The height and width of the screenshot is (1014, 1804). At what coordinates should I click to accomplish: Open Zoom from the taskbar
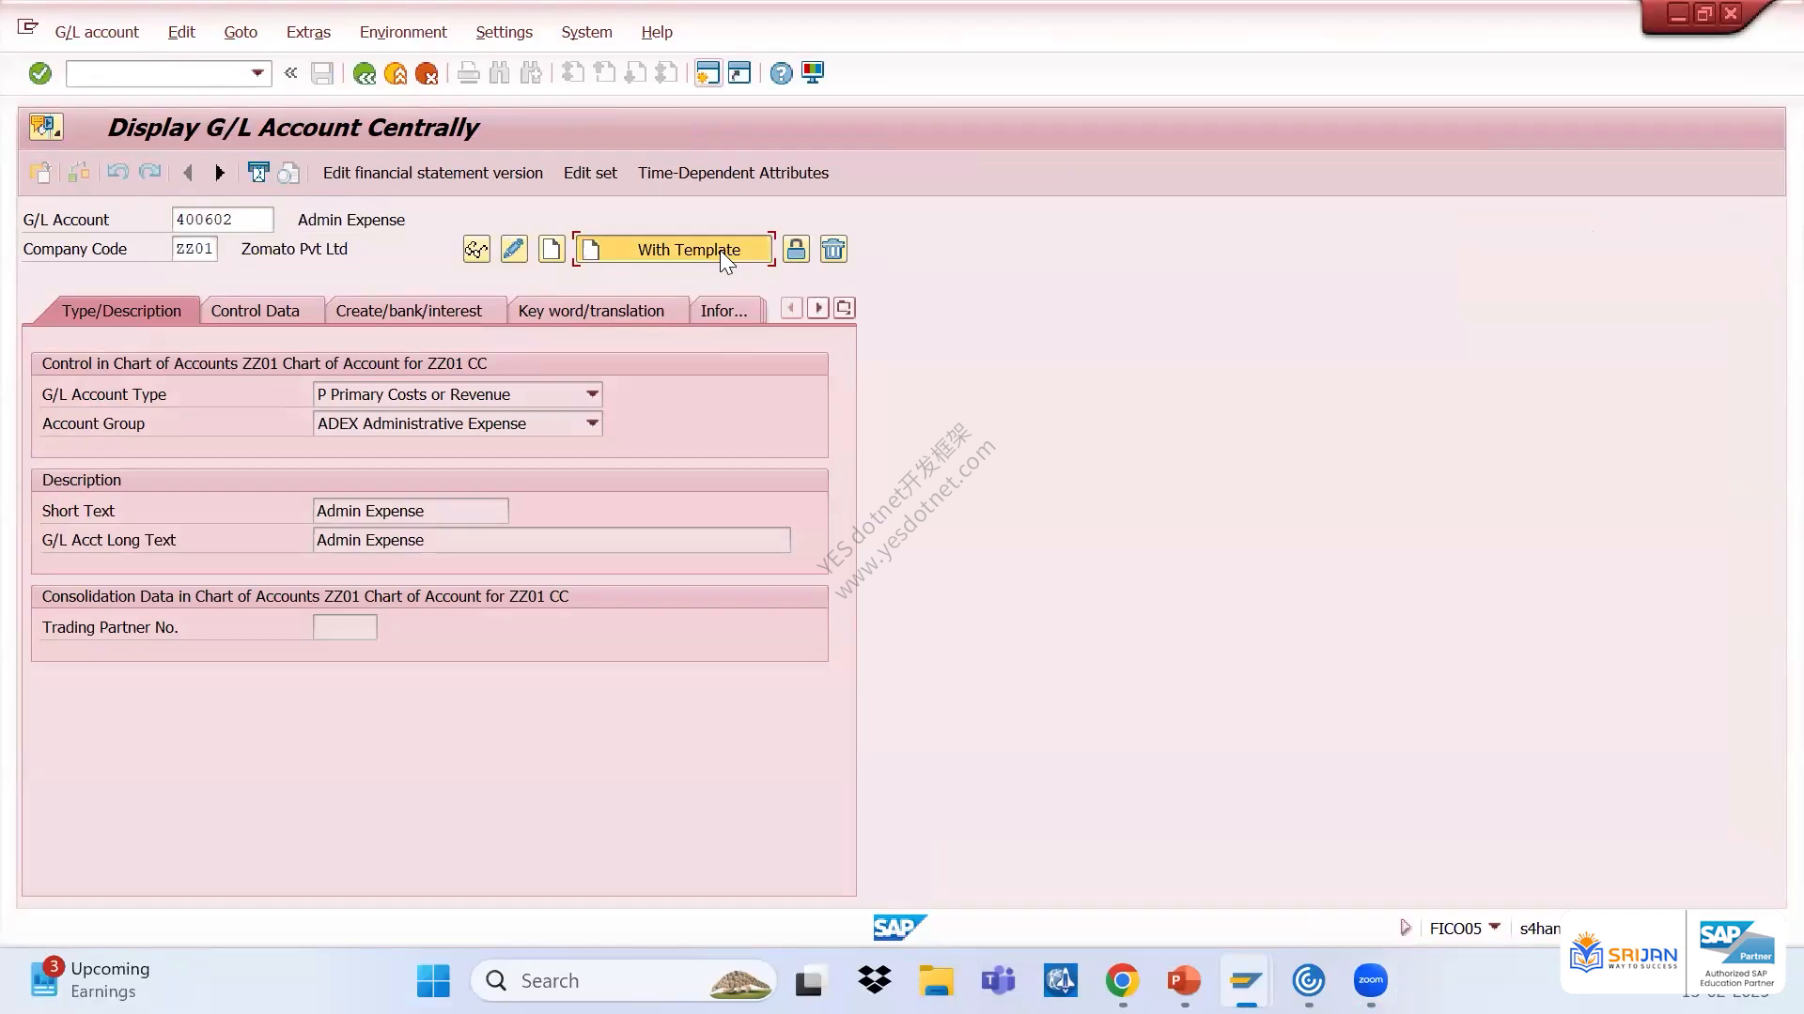(1371, 981)
